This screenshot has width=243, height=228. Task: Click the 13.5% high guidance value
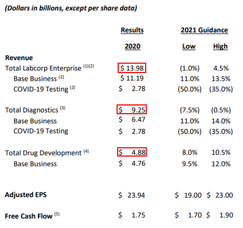point(221,79)
